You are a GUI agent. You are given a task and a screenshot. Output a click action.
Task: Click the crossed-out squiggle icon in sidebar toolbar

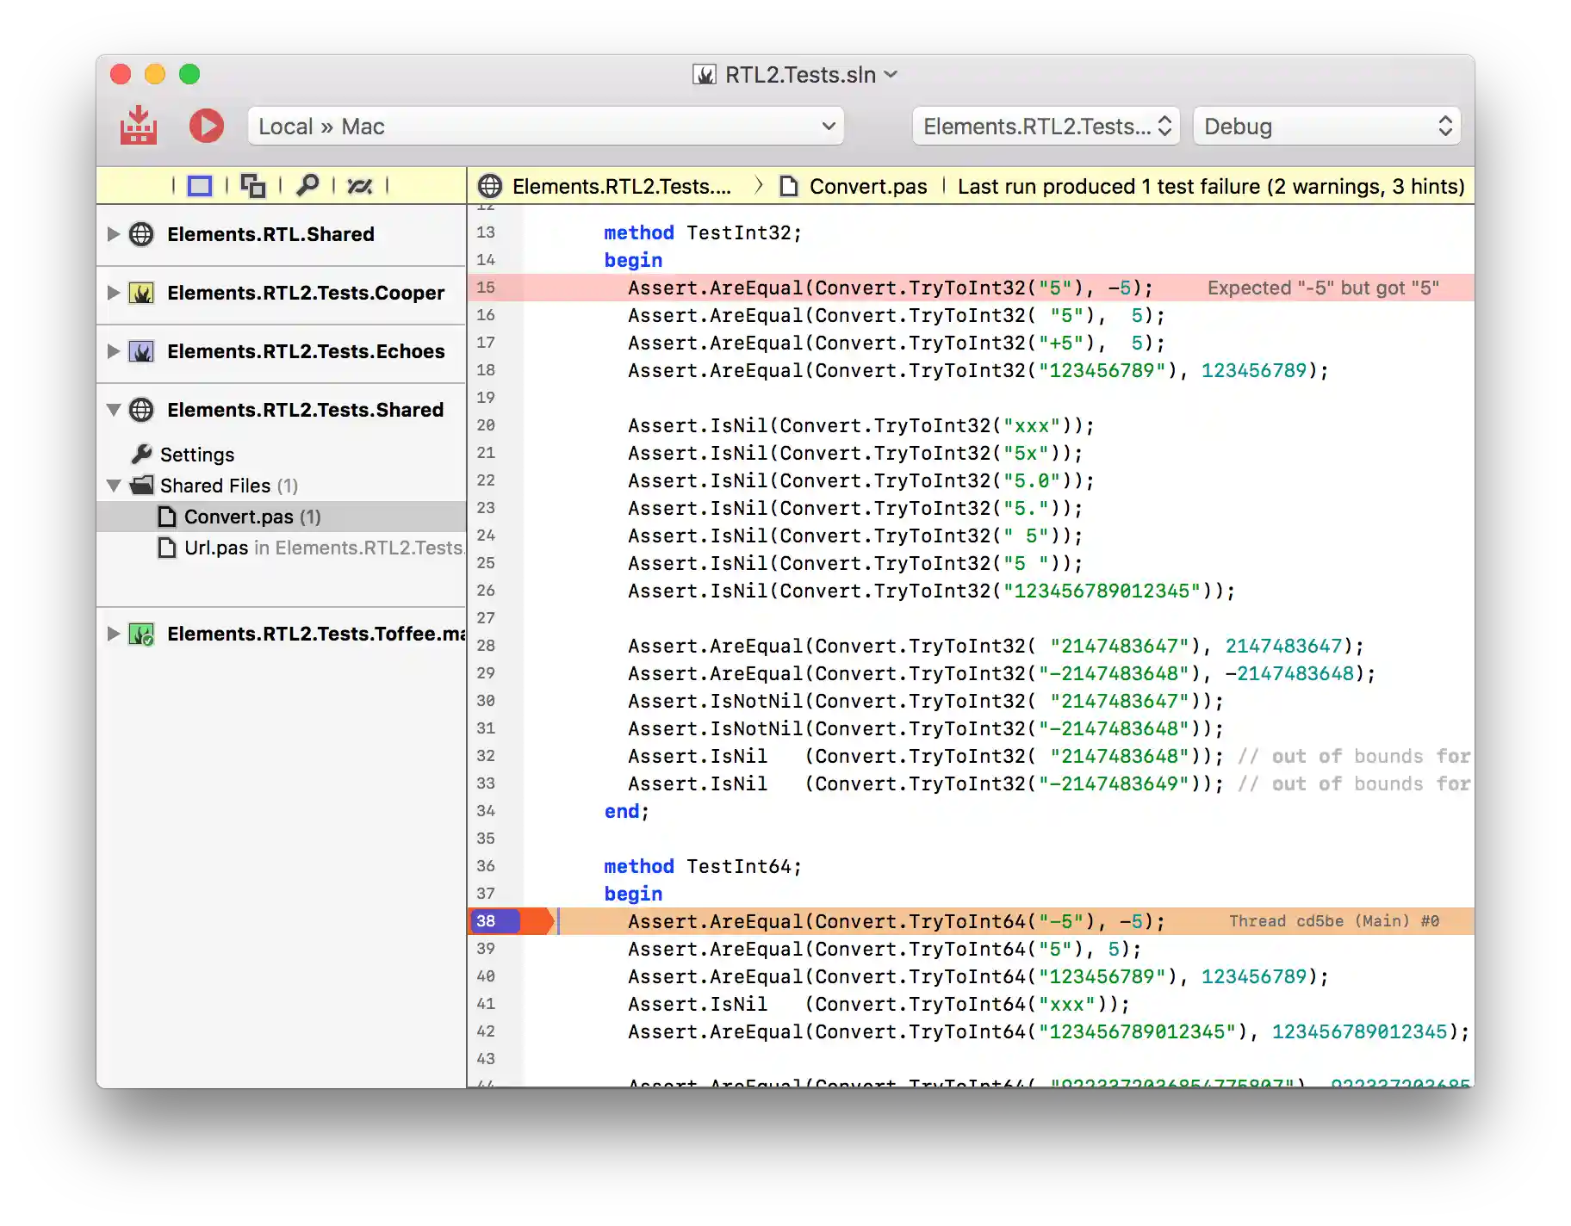click(x=360, y=186)
